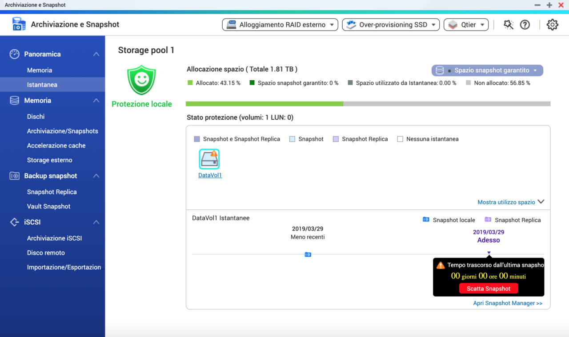Image resolution: width=569 pixels, height=337 pixels.
Task: Click the Snapshot Replica legend icon
Action: pyautogui.click(x=488, y=219)
